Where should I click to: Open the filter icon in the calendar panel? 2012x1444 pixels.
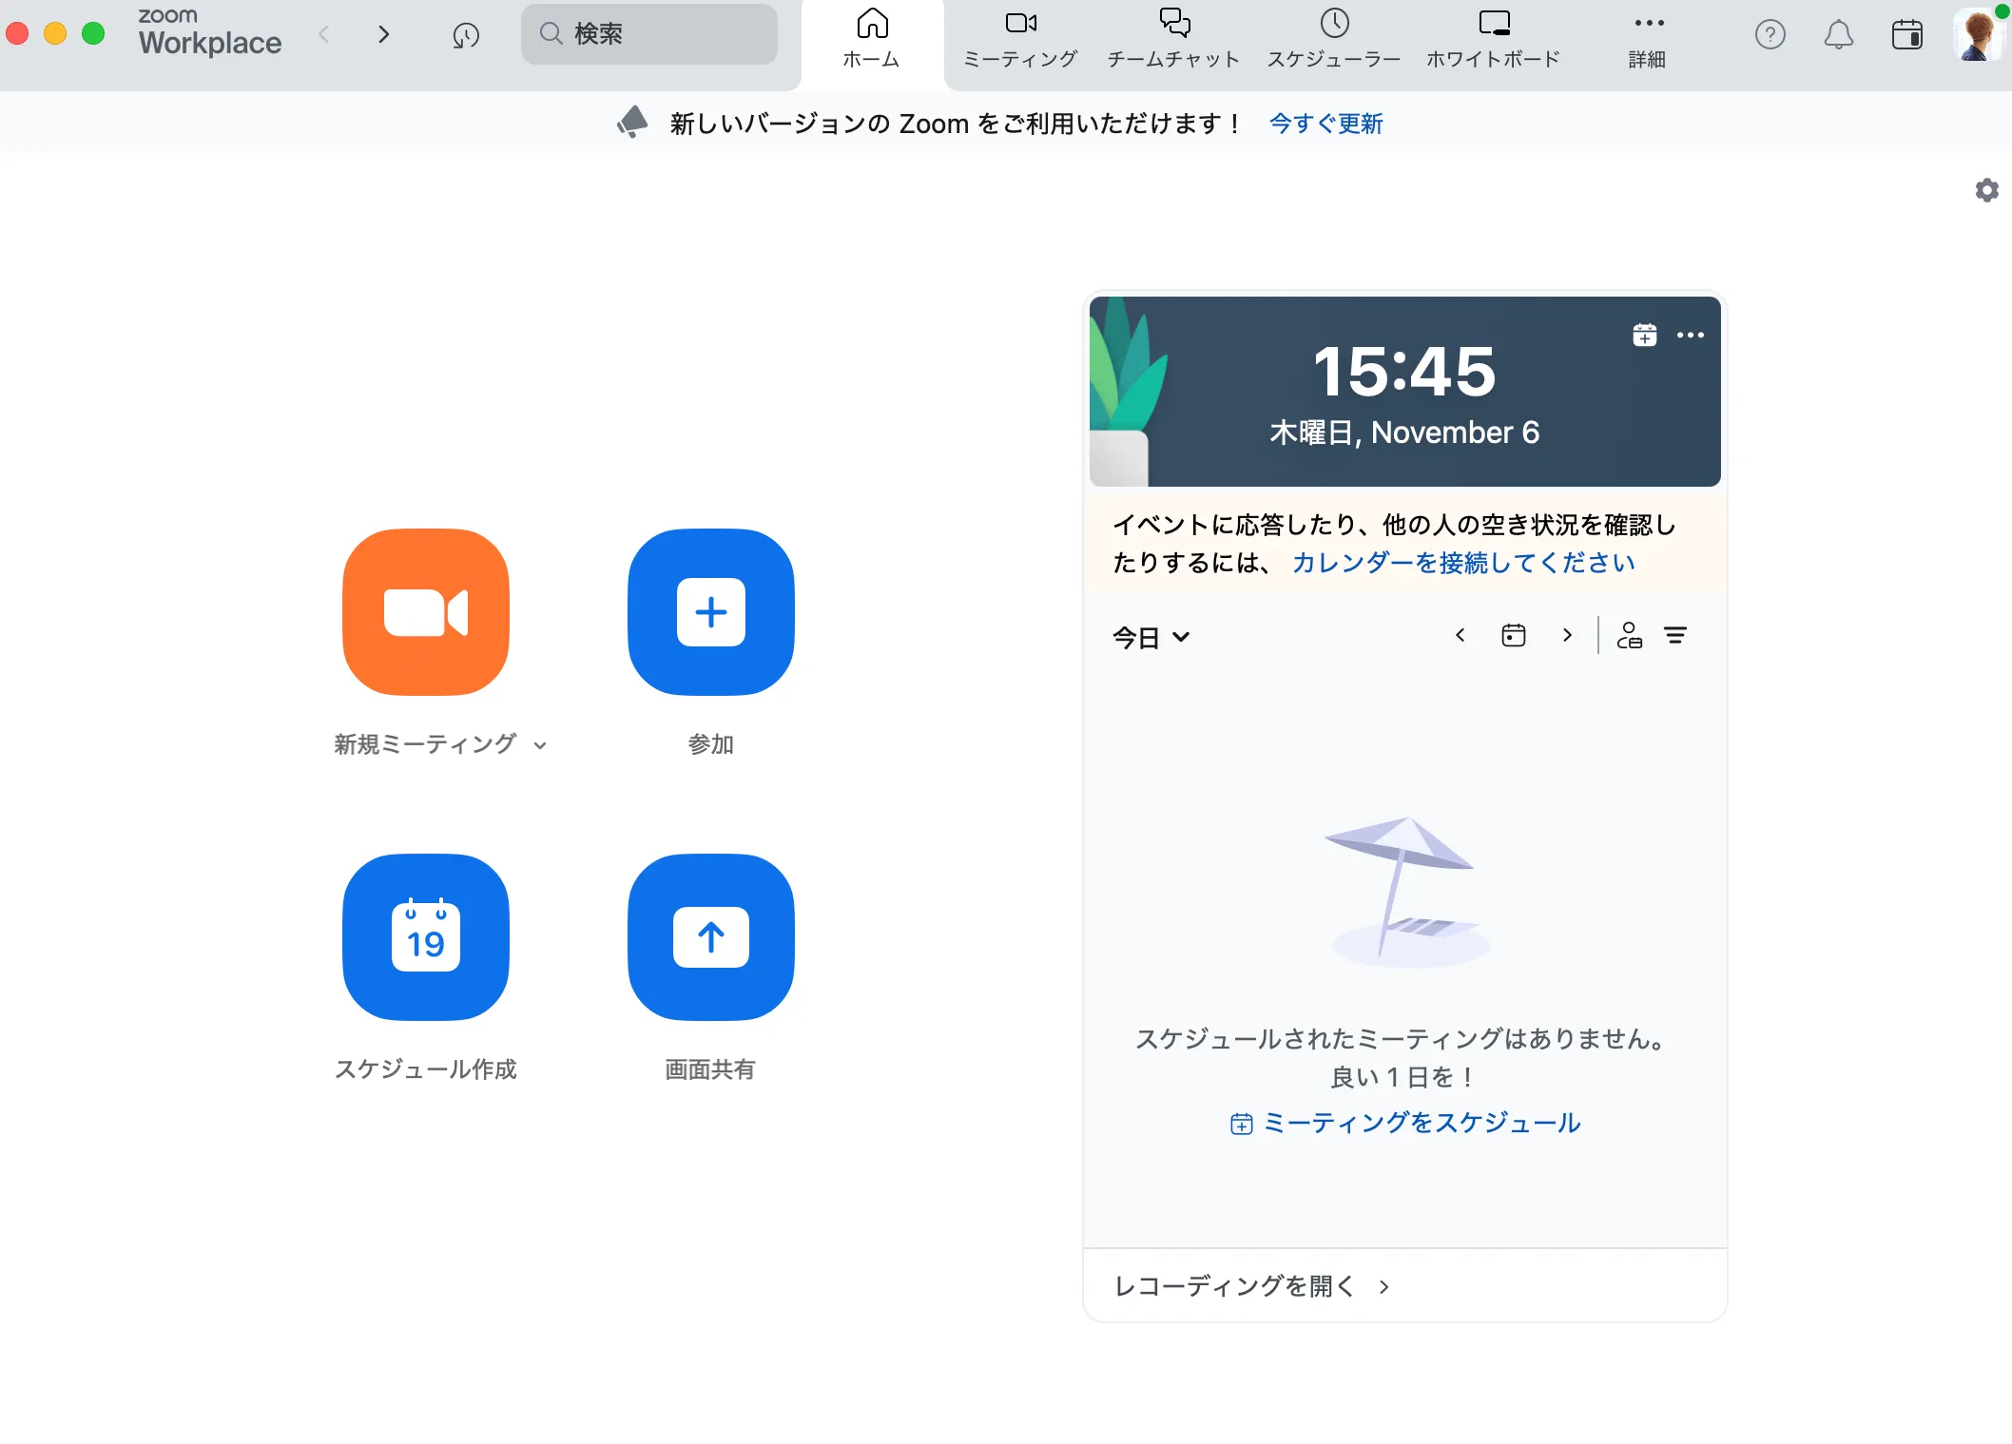tap(1676, 635)
